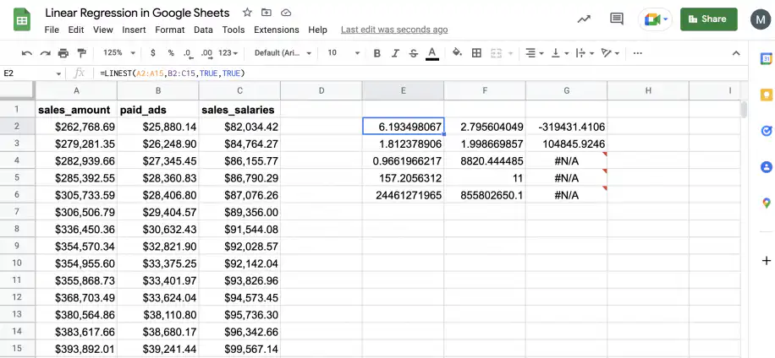Open the Help menu
The height and width of the screenshot is (358, 775).
(x=318, y=30)
